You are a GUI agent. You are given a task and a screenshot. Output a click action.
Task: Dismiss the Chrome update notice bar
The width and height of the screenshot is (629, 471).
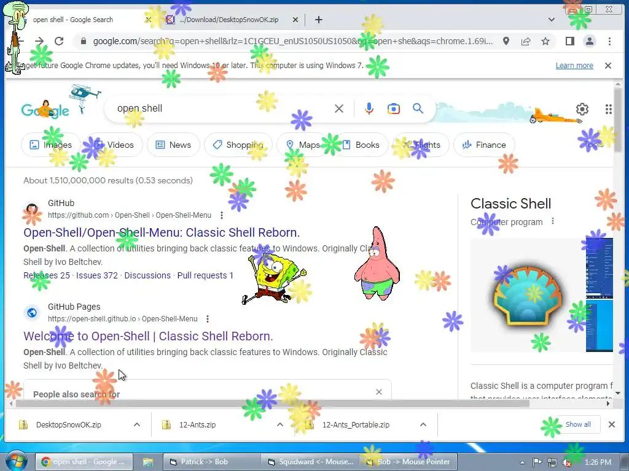coord(608,66)
